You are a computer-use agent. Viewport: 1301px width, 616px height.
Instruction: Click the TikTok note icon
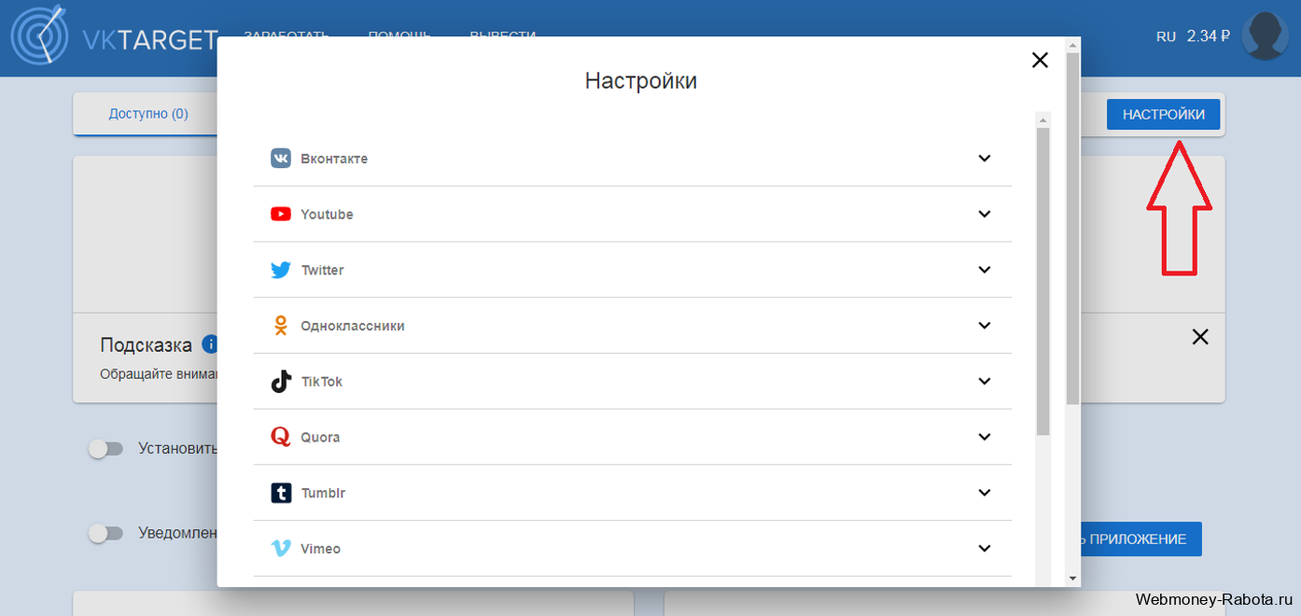281,381
